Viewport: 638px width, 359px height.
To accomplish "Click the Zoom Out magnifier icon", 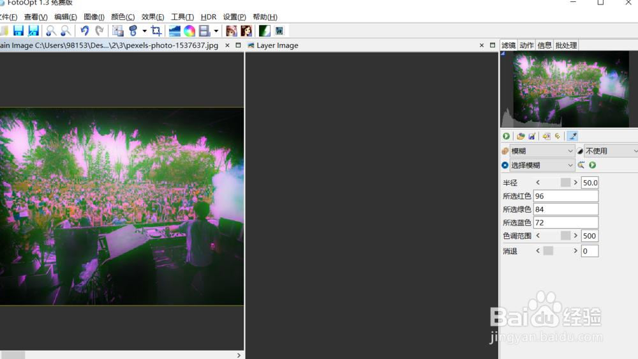I will [66, 31].
